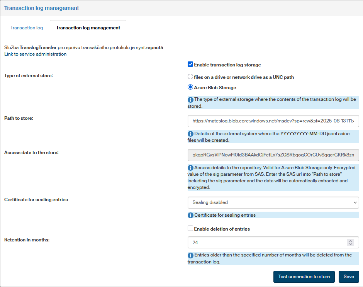Click info icon beside YYYYY/YYYY-MM-DD.jsonl.asice hint
Image resolution: width=363 pixels, height=287 pixels.
(190, 134)
